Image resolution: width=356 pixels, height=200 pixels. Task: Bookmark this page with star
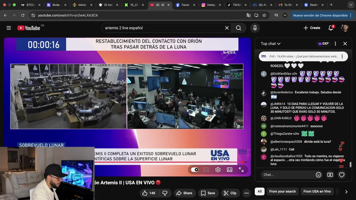[264, 15]
